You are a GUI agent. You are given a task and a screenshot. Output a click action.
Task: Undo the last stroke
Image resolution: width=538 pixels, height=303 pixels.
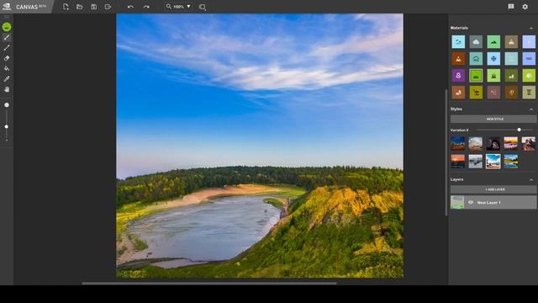tap(130, 7)
